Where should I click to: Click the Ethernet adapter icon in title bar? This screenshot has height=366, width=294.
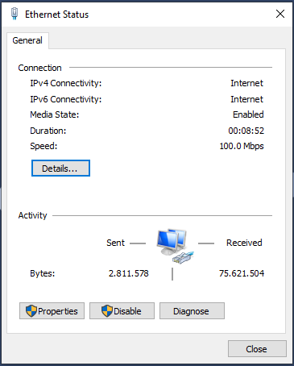click(x=14, y=14)
